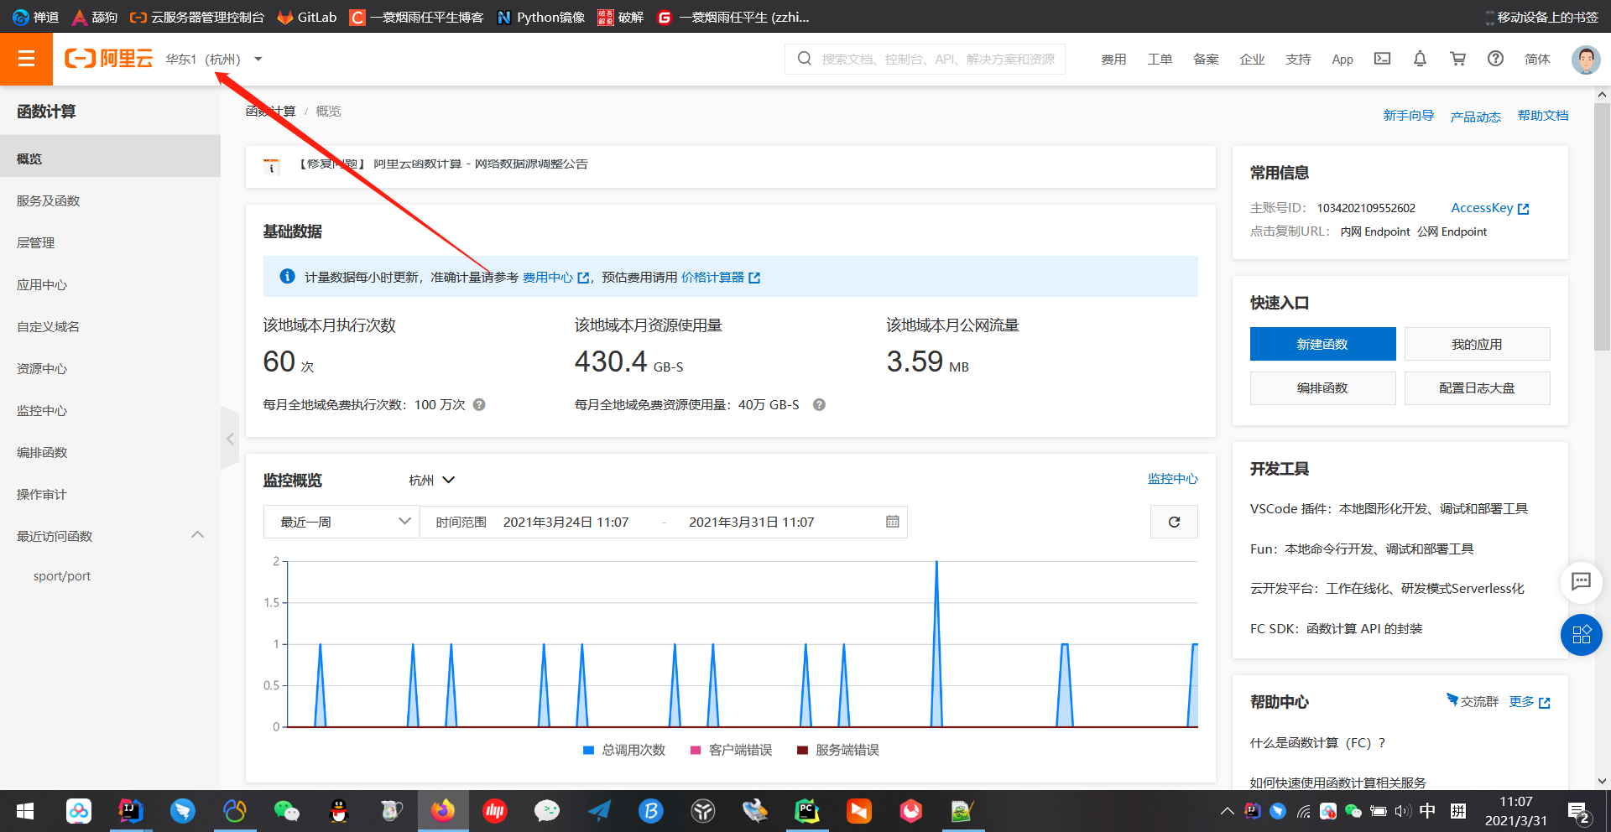The height and width of the screenshot is (832, 1611).
Task: Open the 新手向导 link
Action: [x=1408, y=116]
